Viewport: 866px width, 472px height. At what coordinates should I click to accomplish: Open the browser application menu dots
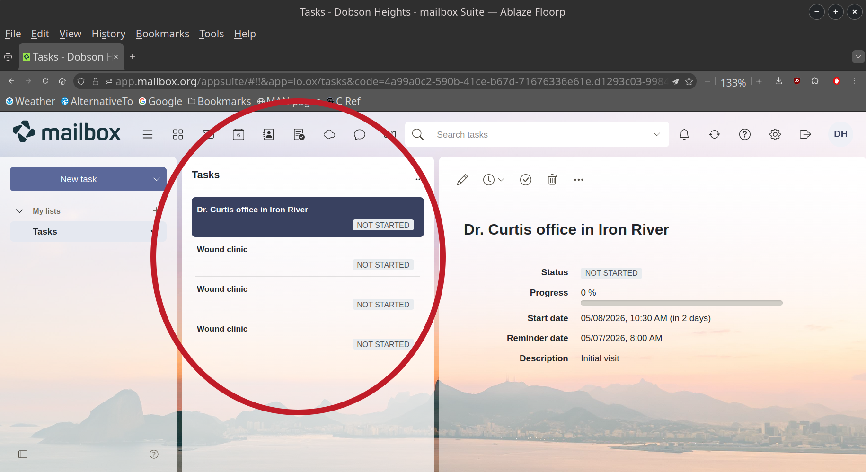click(855, 81)
